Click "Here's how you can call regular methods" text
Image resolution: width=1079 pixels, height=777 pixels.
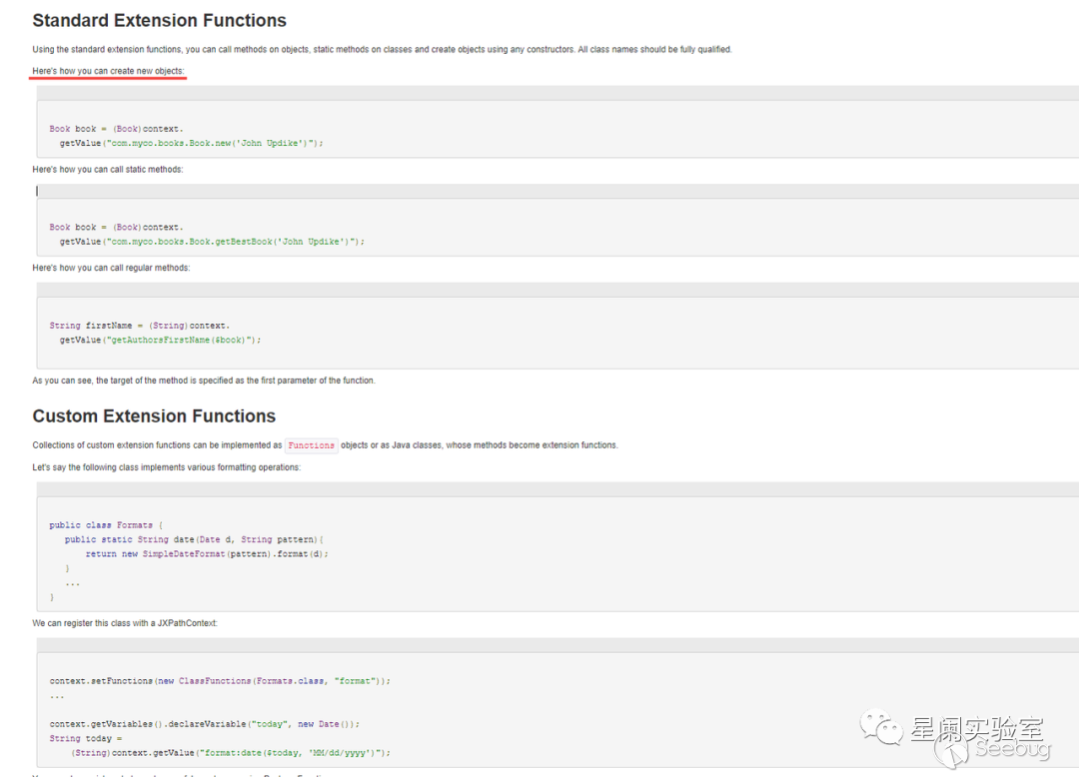(x=111, y=268)
